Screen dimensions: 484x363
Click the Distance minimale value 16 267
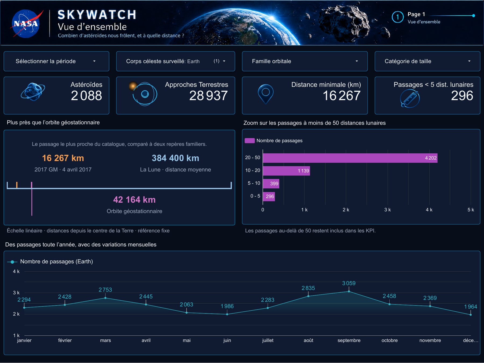pos(341,96)
